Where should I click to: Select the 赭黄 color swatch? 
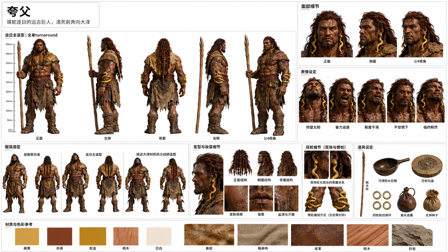(27, 236)
